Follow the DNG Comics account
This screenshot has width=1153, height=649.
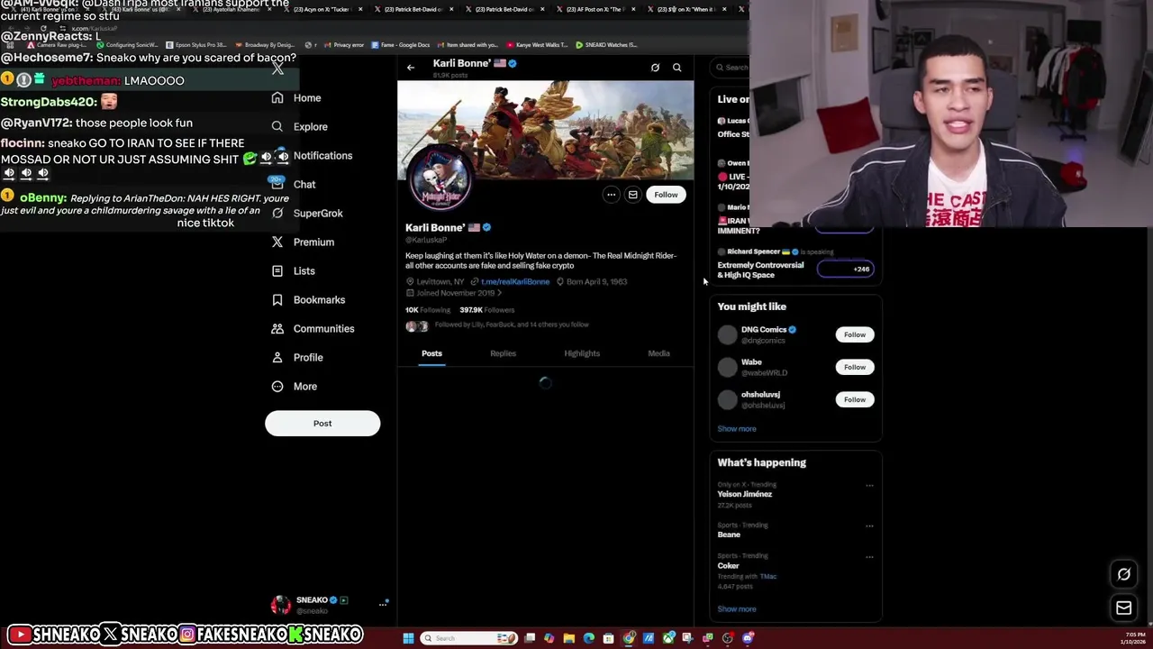[x=854, y=334]
